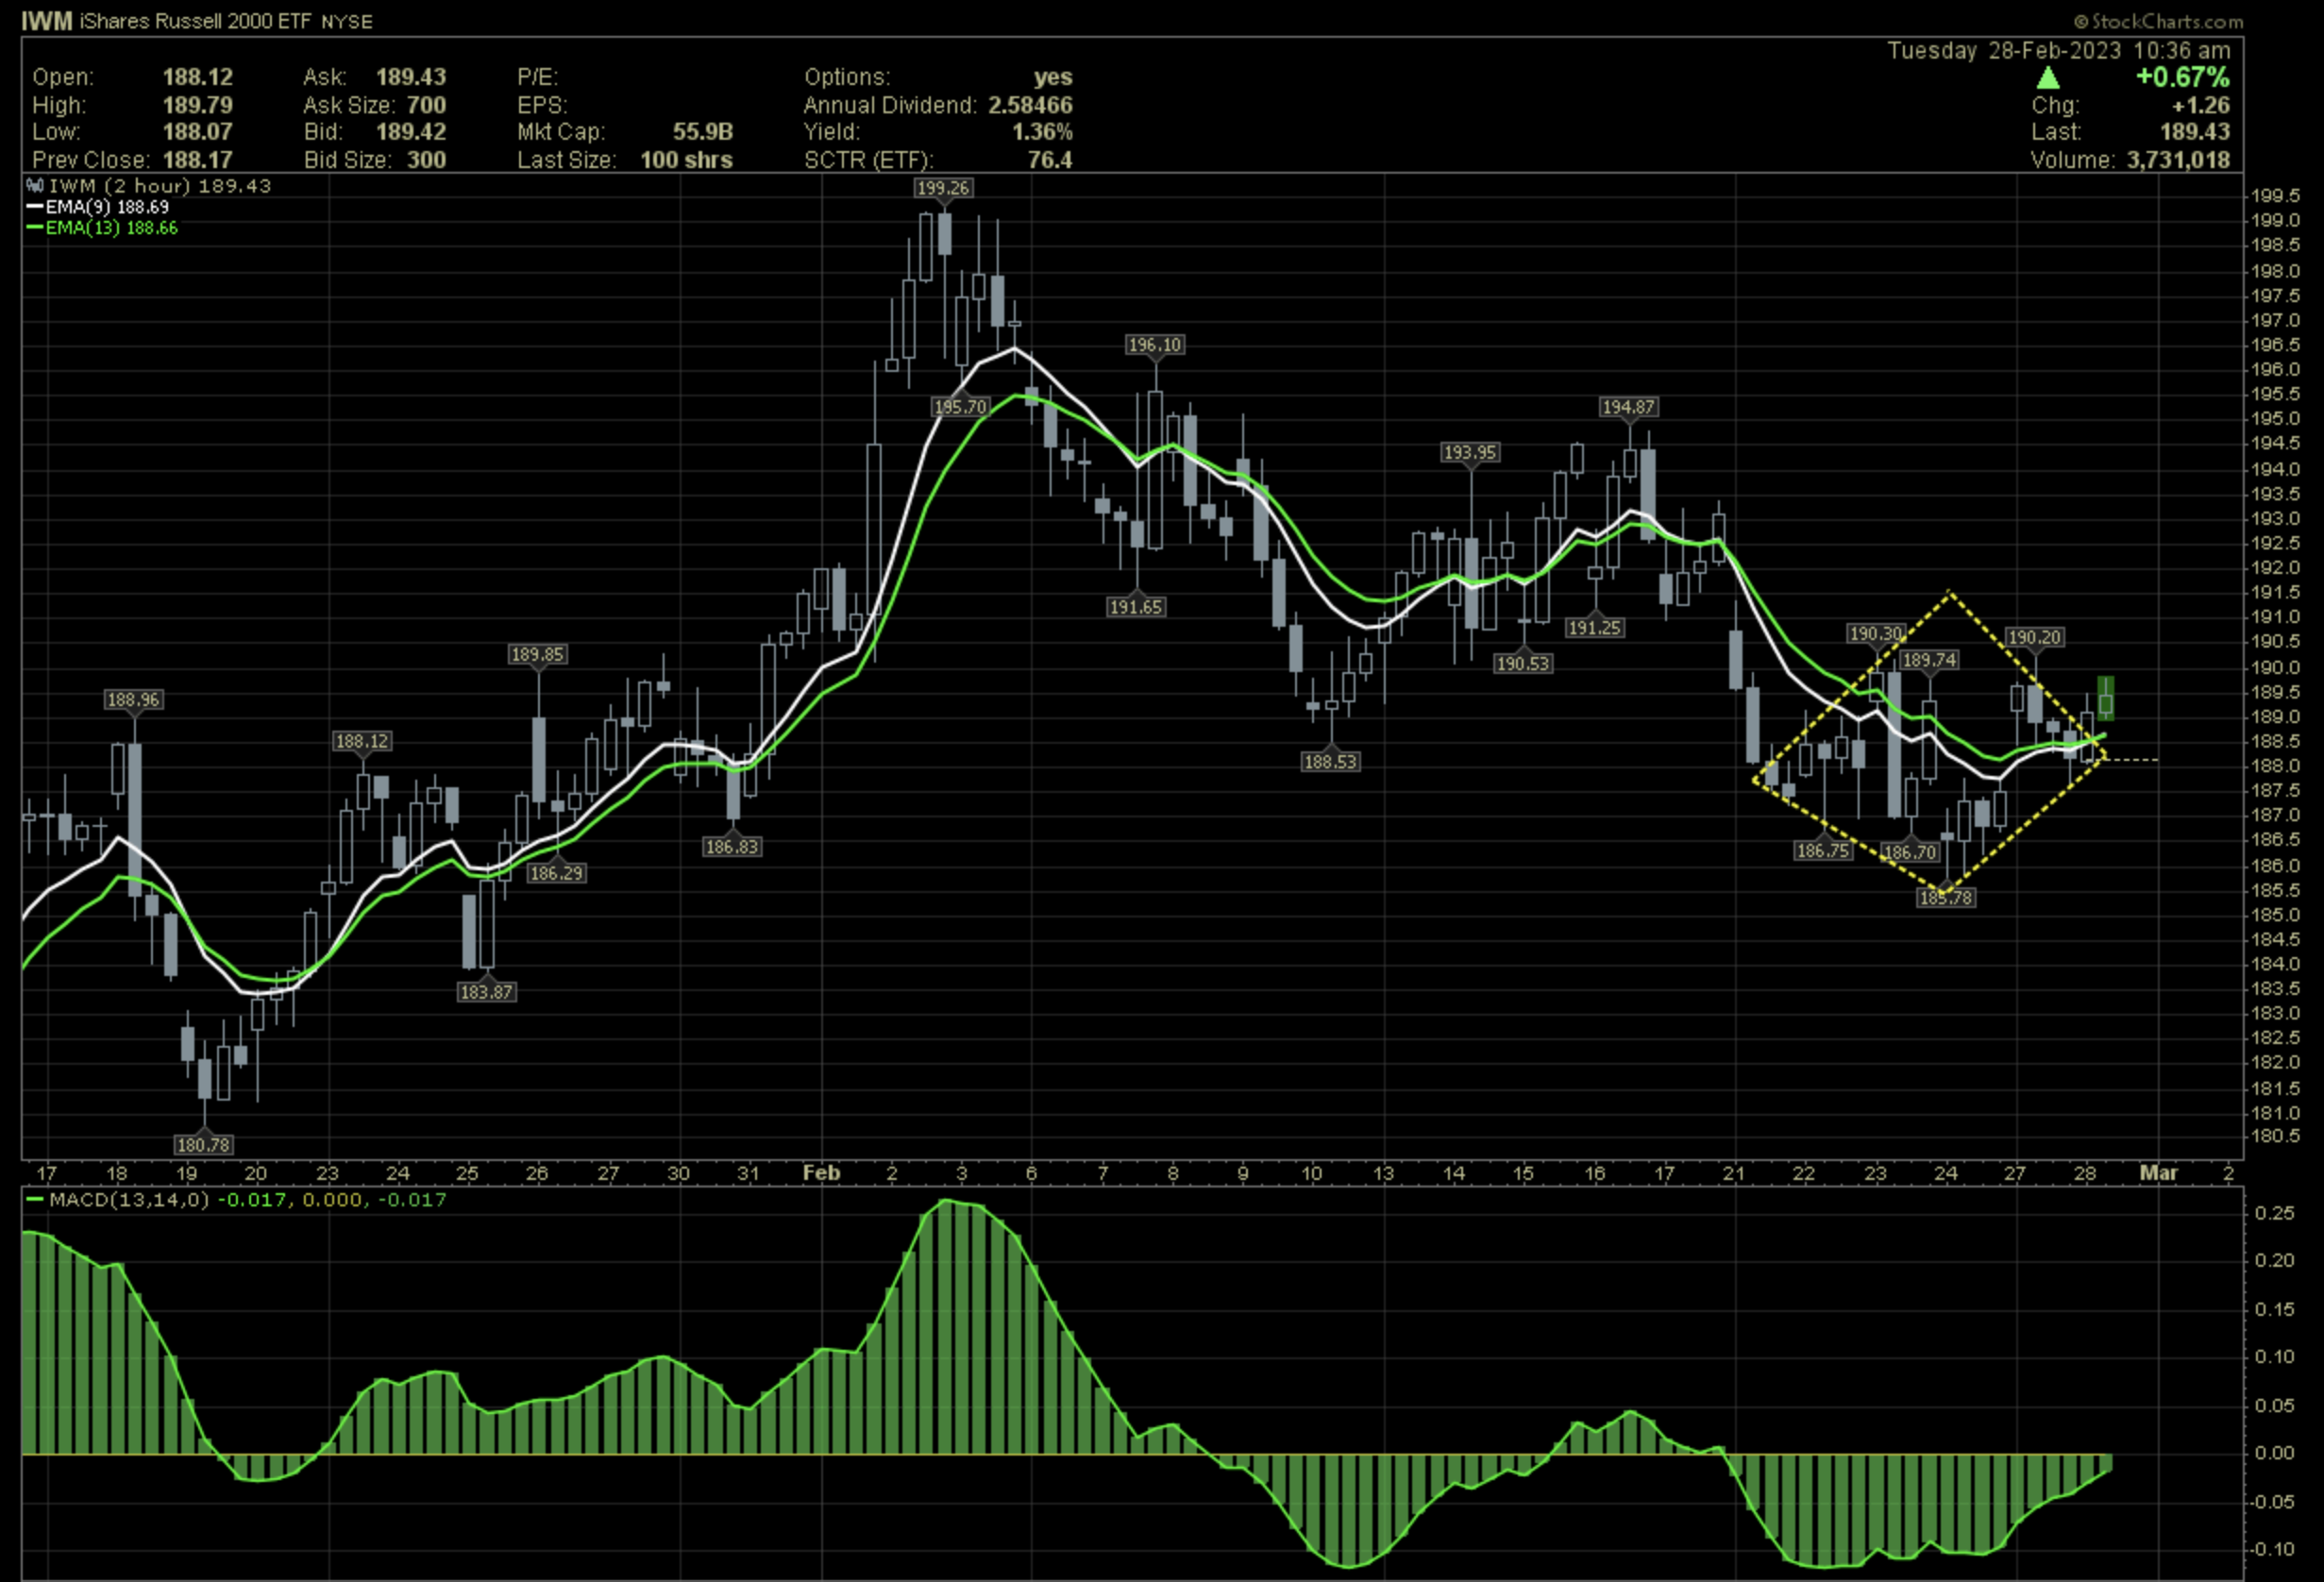
Task: Click the EPS label
Action: tap(541, 105)
